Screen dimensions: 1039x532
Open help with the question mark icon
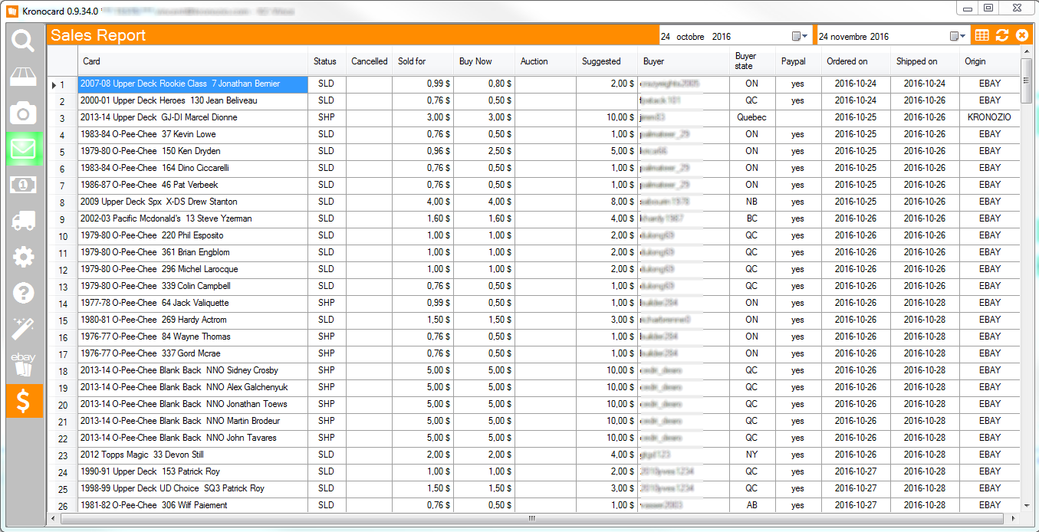pos(23,293)
